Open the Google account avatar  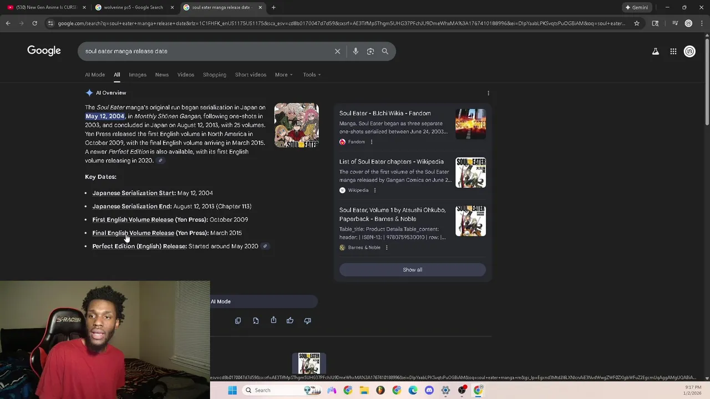coord(689,51)
